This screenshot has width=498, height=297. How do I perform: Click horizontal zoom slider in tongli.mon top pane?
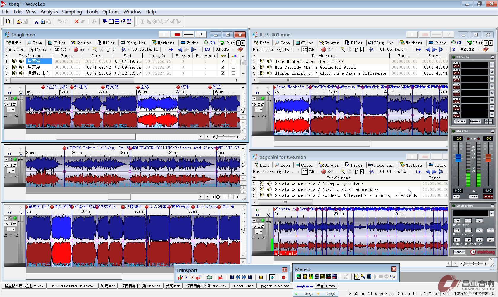[227, 137]
